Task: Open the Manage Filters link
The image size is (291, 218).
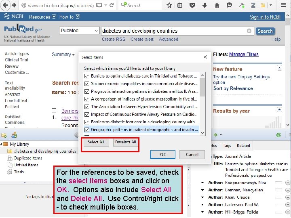Action: click(x=244, y=55)
